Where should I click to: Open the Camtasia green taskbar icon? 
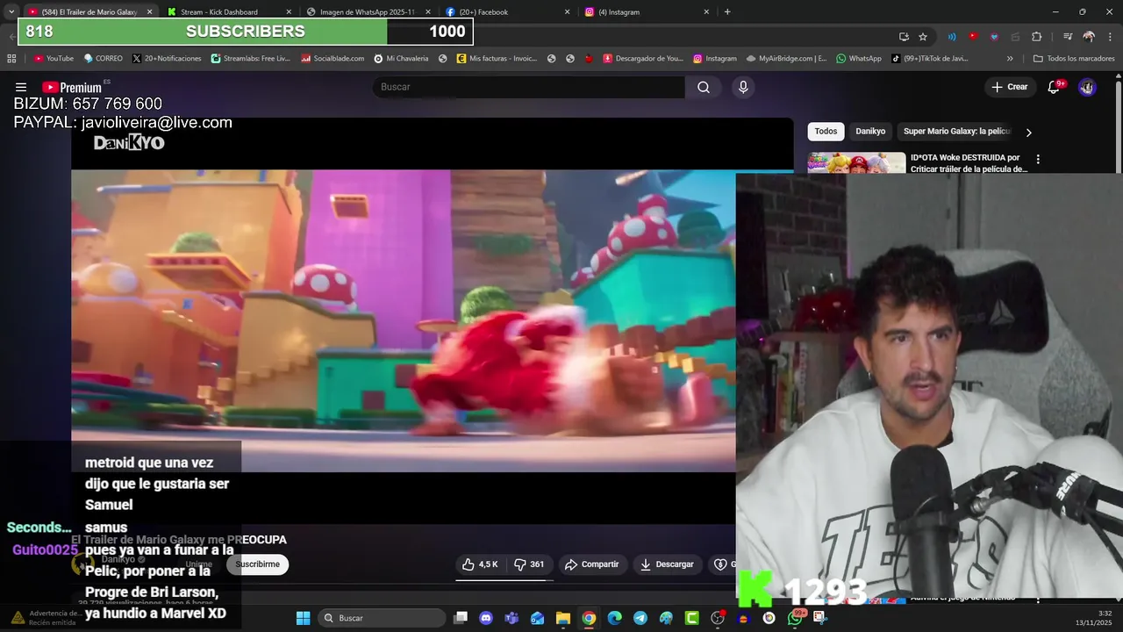(x=692, y=618)
